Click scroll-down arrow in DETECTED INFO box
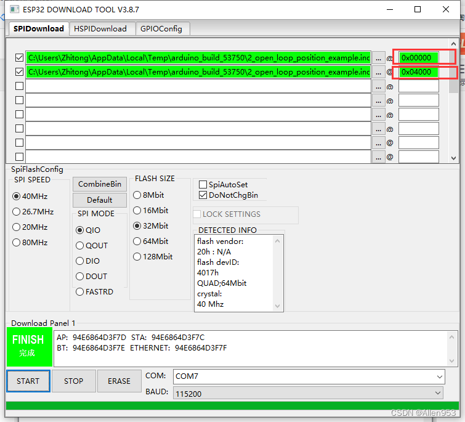465x422 pixels. pos(278,306)
